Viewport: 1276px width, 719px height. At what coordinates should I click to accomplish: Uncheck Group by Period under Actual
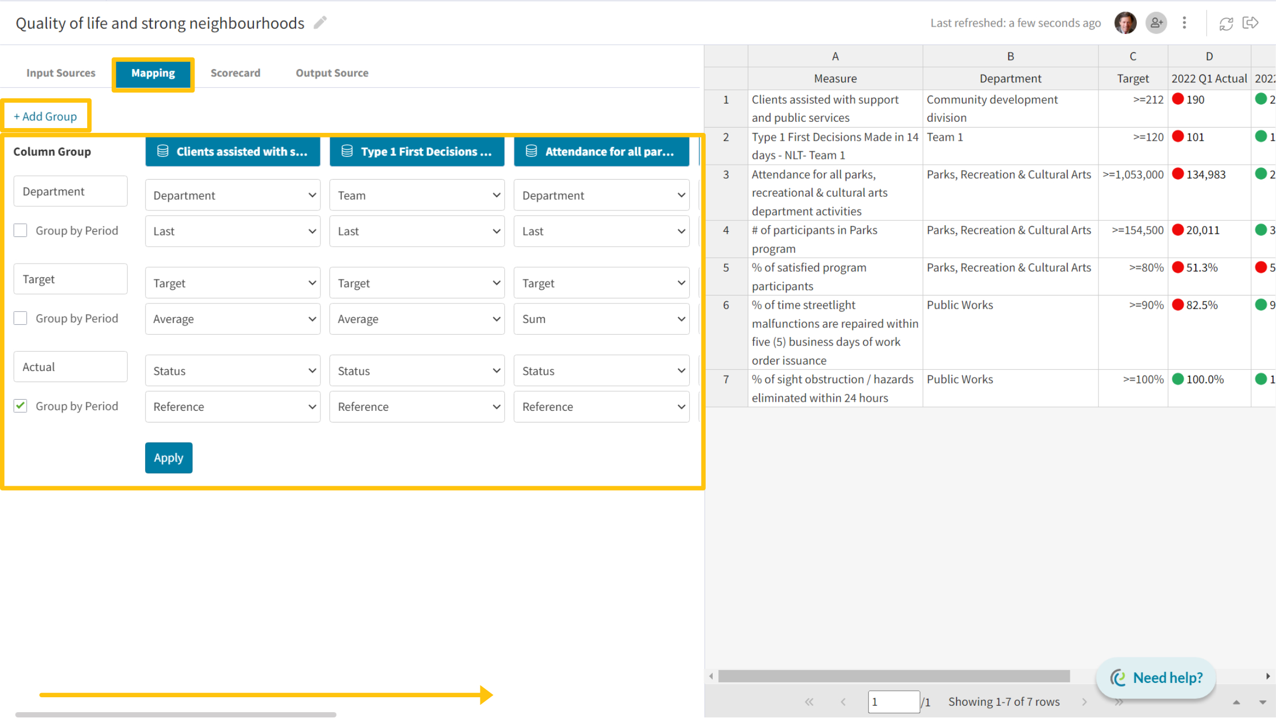click(20, 405)
